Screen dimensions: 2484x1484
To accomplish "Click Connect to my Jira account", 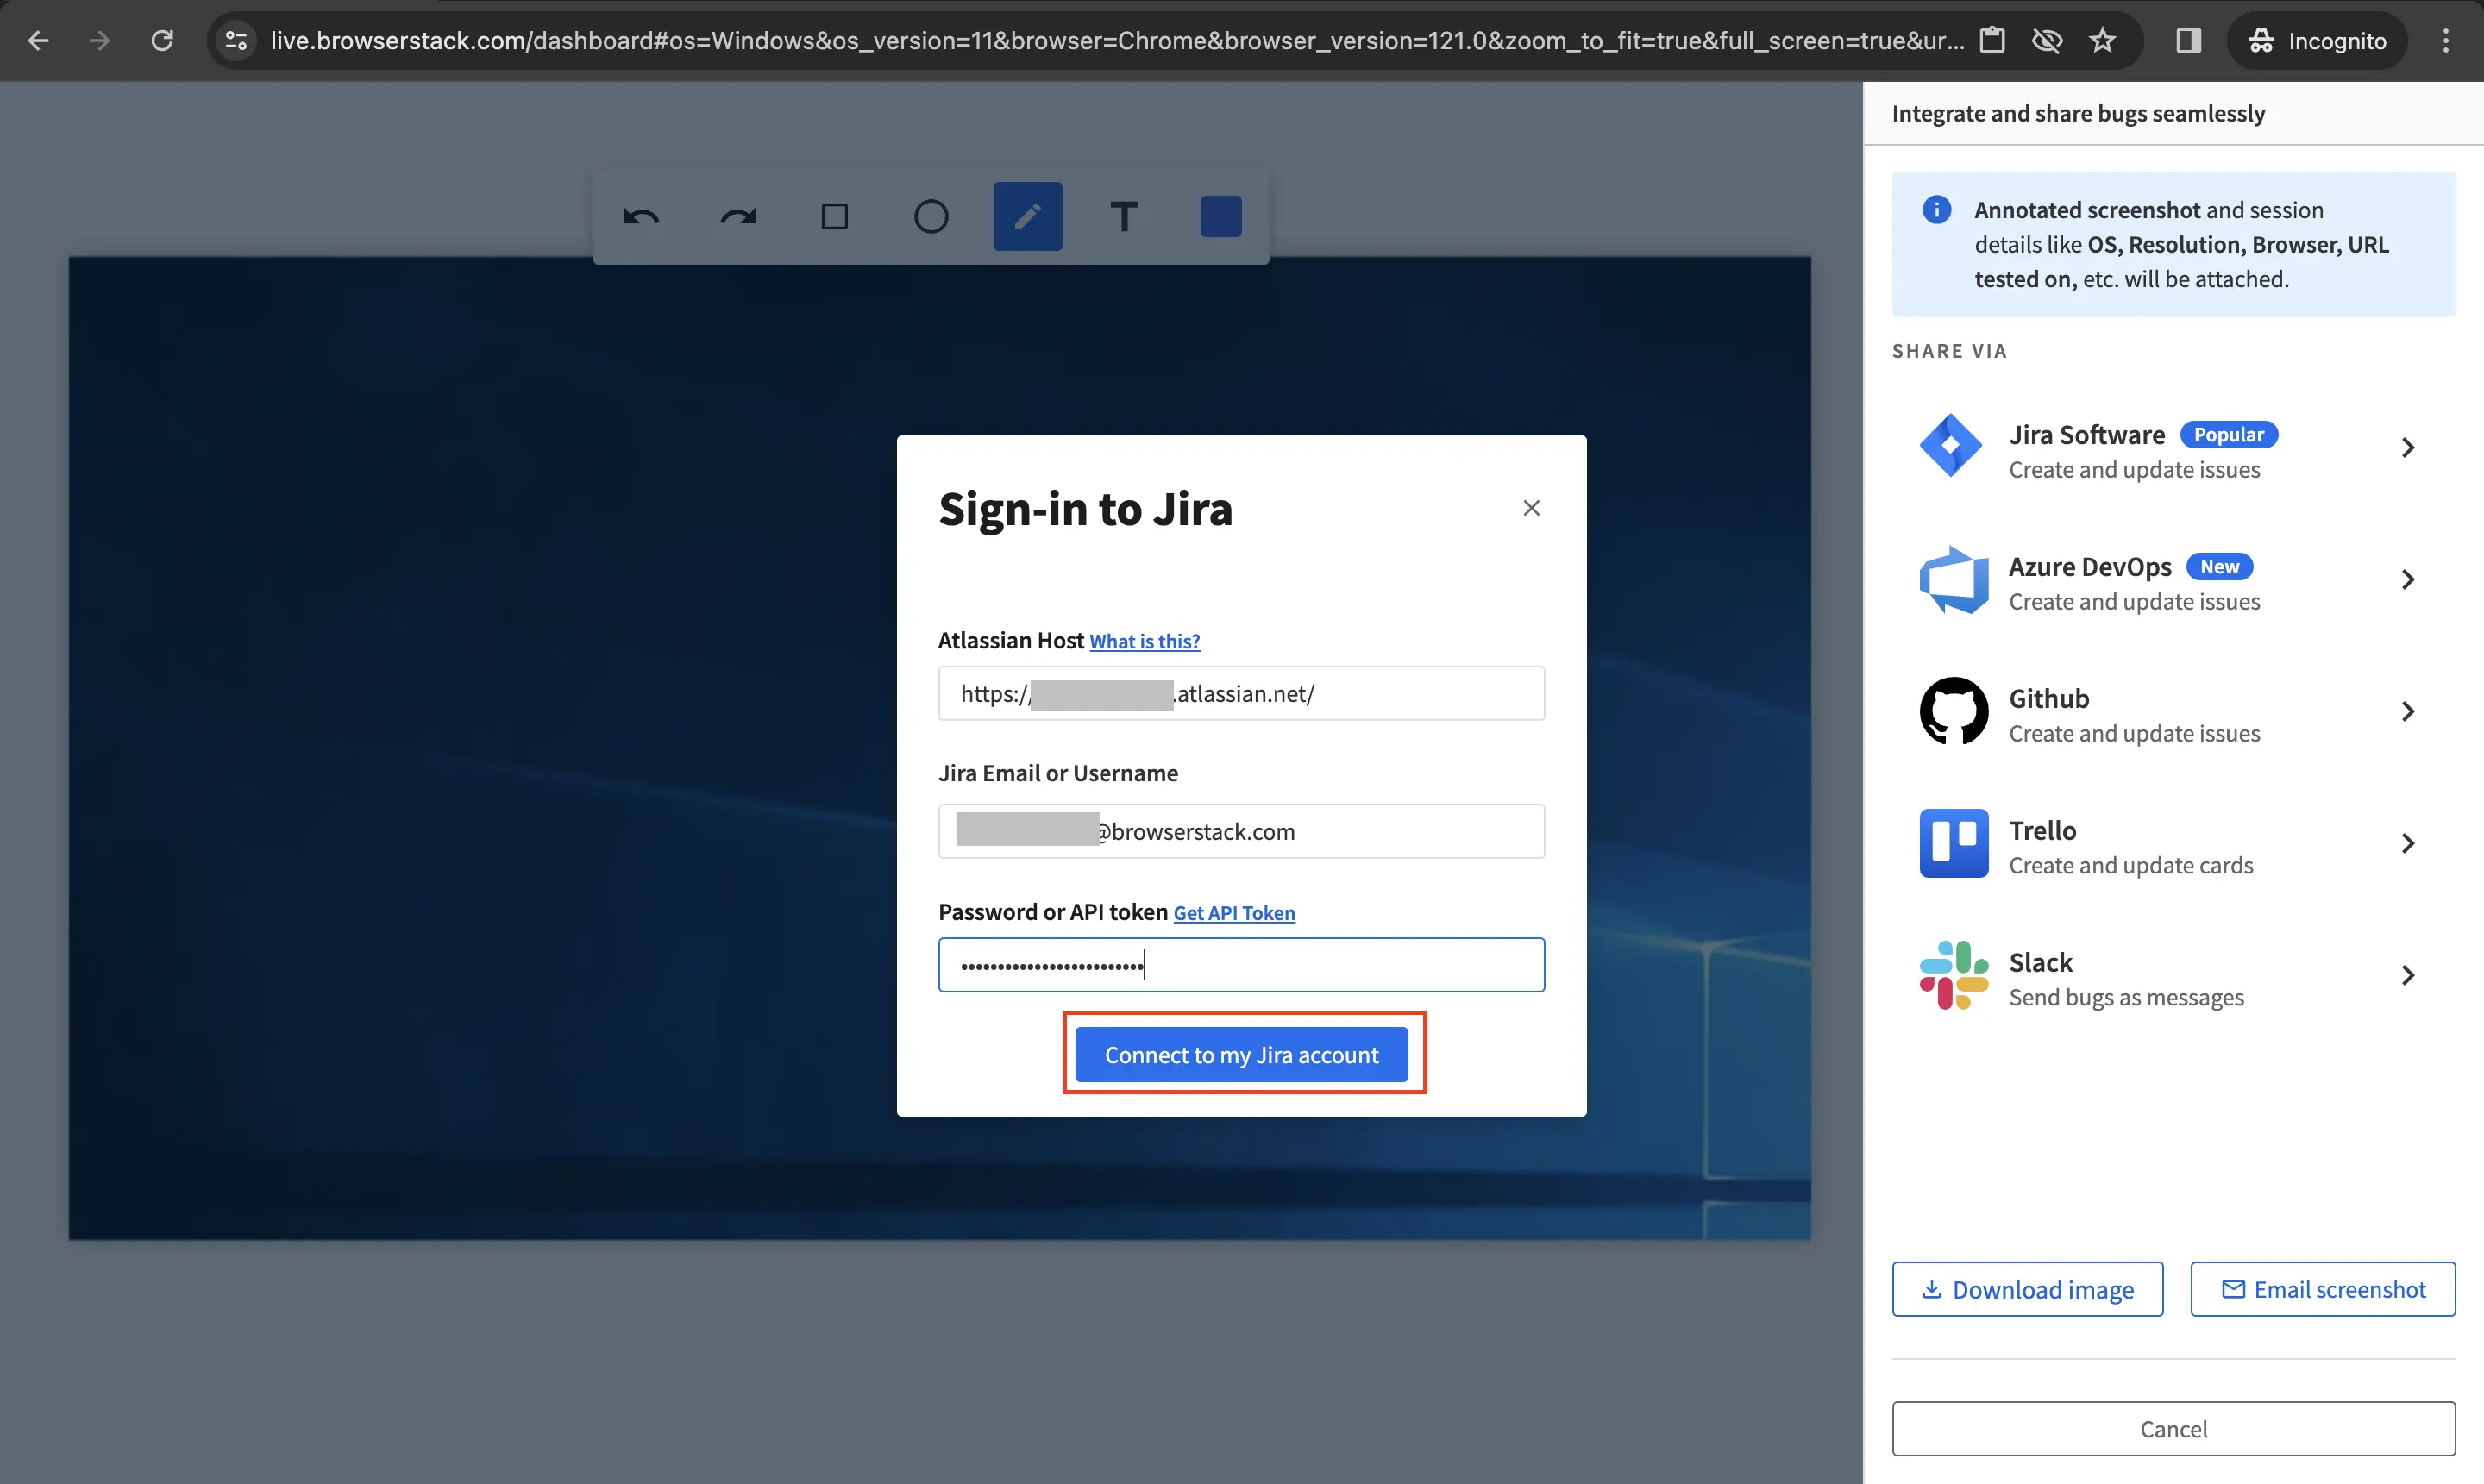I will tap(1241, 1055).
